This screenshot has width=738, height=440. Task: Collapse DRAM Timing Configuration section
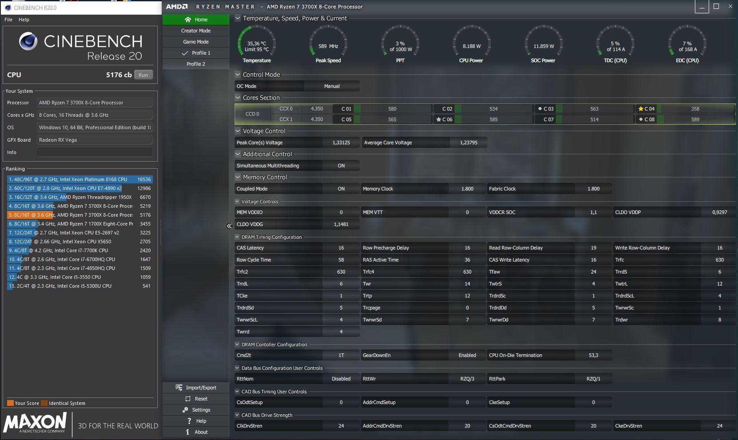point(237,237)
